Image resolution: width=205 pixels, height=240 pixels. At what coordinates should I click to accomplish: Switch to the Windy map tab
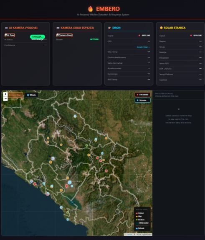pos(31,95)
